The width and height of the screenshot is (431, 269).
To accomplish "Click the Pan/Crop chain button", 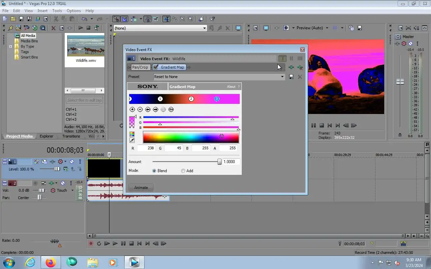I will coord(140,67).
